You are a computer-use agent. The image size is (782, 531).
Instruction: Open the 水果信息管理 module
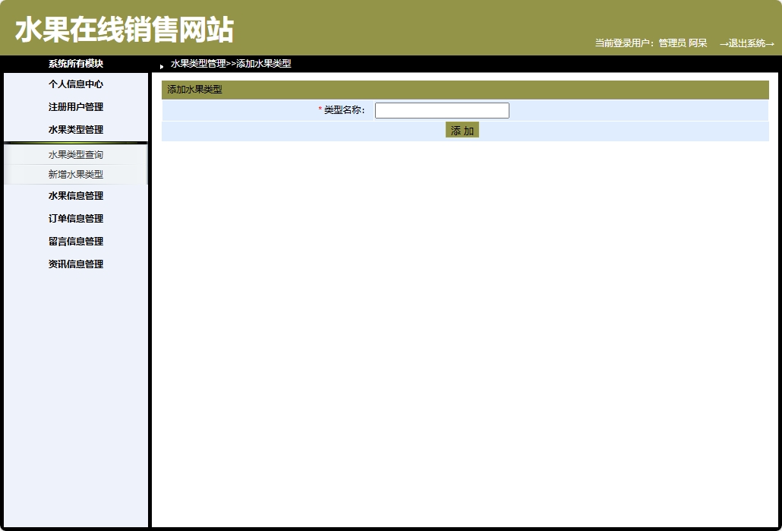coord(74,195)
